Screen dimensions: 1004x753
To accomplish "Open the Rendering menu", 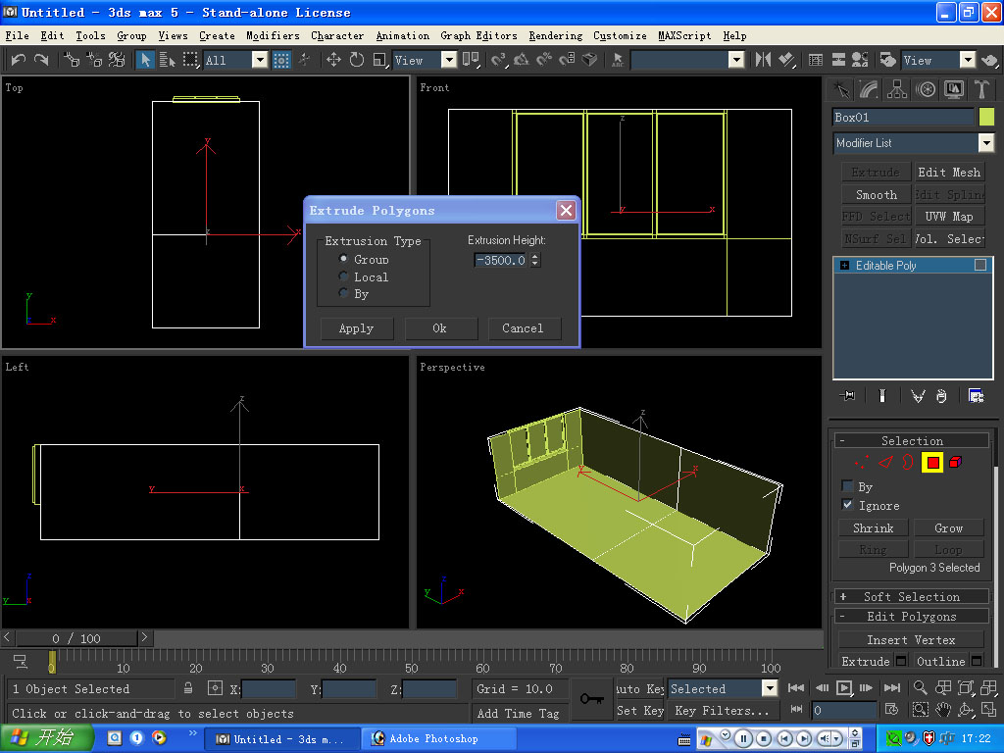I will [x=555, y=35].
